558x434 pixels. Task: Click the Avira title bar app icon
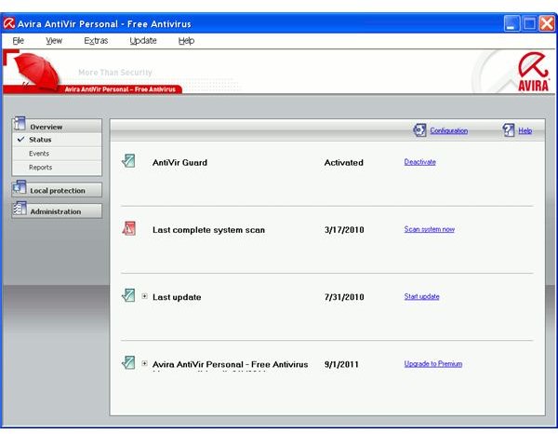pos(9,23)
